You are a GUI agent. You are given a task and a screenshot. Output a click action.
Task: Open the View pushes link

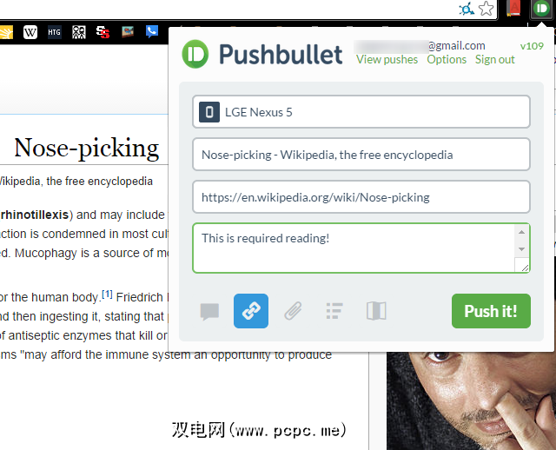[387, 60]
